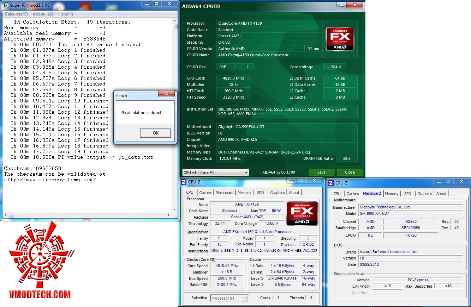471x307 pixels.
Task: Click the Loop 19 finished line in Super PI
Action: click(x=59, y=151)
